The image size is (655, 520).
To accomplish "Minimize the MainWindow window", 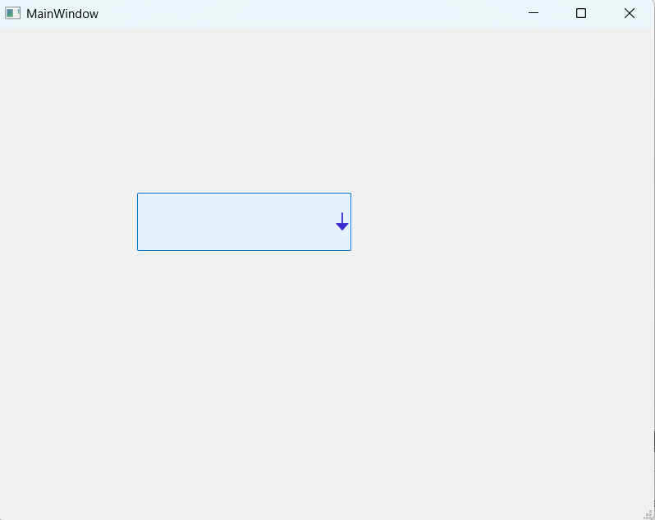I will click(x=534, y=13).
